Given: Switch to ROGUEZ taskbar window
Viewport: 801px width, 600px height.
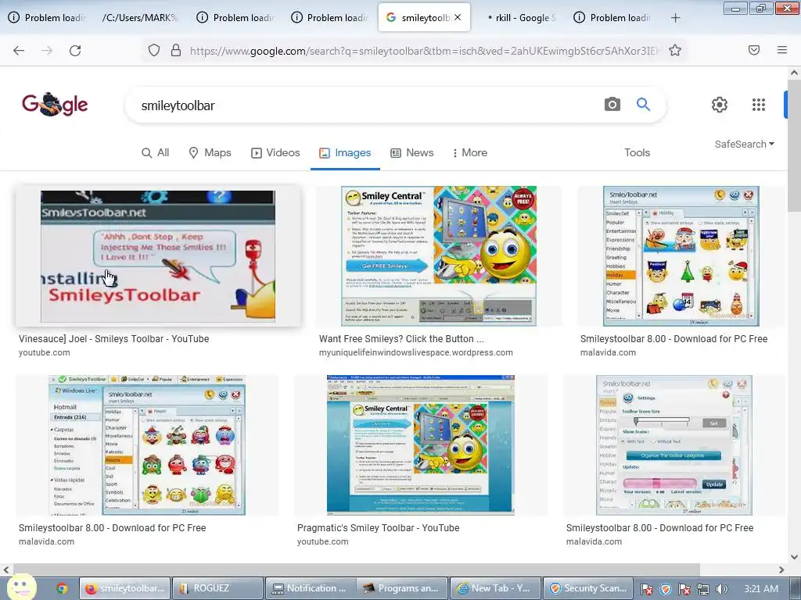Looking at the screenshot, I should click(x=218, y=588).
